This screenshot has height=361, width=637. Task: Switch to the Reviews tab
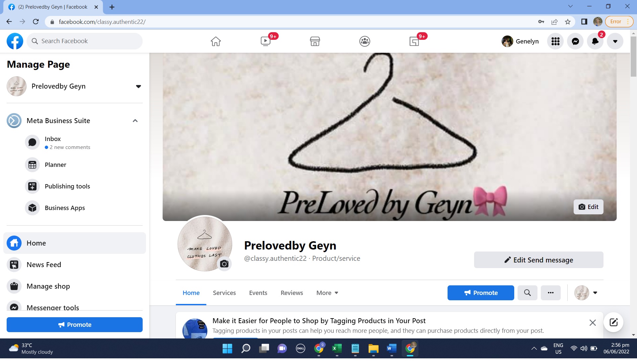[292, 293]
